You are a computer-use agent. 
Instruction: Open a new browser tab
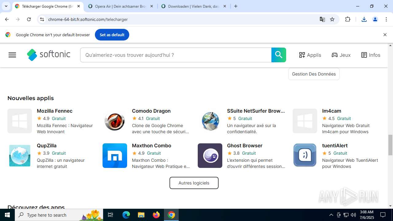pos(236,6)
